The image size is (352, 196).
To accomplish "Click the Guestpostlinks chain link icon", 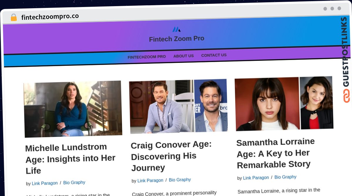I will 347,96.
